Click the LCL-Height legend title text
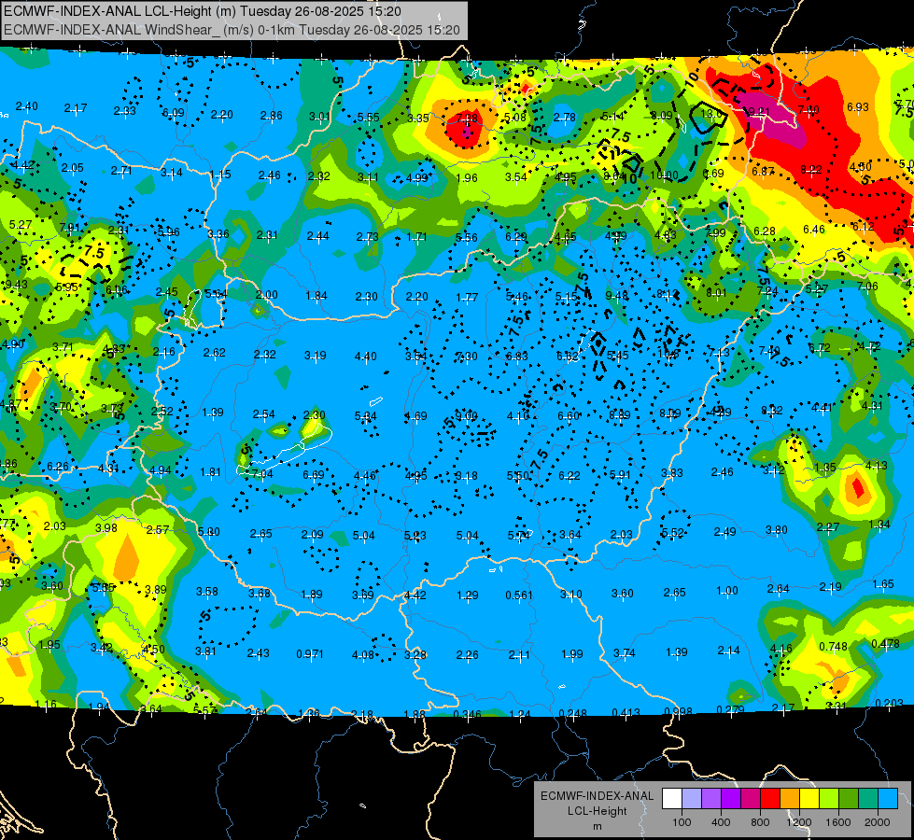Screen dimensions: 914x840 (x=597, y=811)
